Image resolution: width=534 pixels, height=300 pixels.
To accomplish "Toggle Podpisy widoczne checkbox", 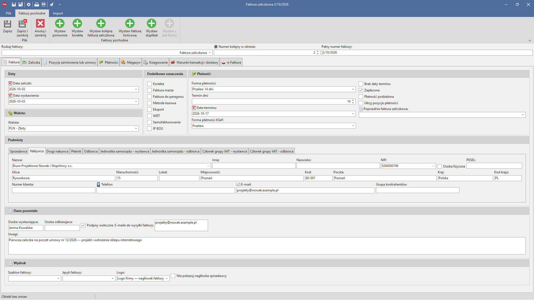I will 83,225.
